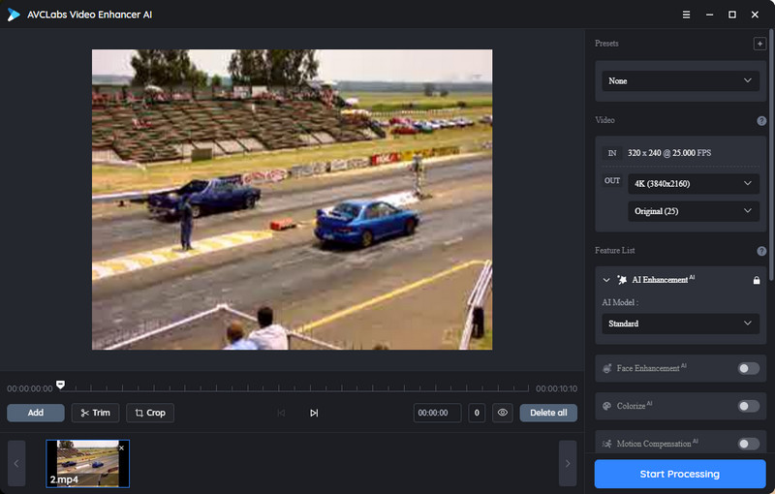The image size is (775, 494).
Task: Toggle the preview eye icon
Action: (503, 413)
